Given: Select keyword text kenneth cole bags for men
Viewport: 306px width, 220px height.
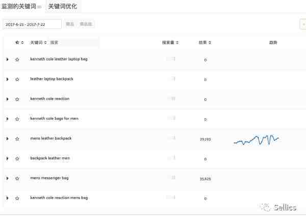Looking at the screenshot, I should tap(54, 118).
